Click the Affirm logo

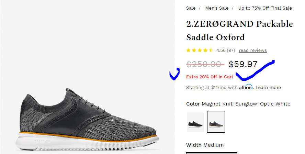click(x=246, y=87)
